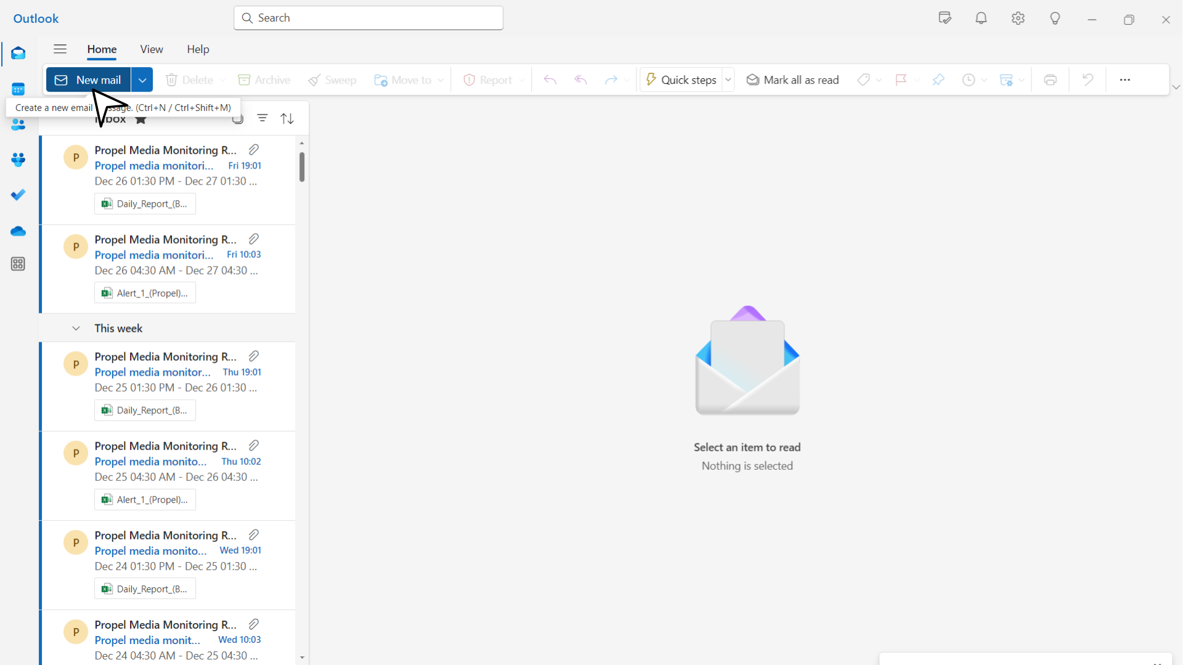Click the message list scrollbar thumb
Screen dimensions: 1183x665
(x=302, y=167)
